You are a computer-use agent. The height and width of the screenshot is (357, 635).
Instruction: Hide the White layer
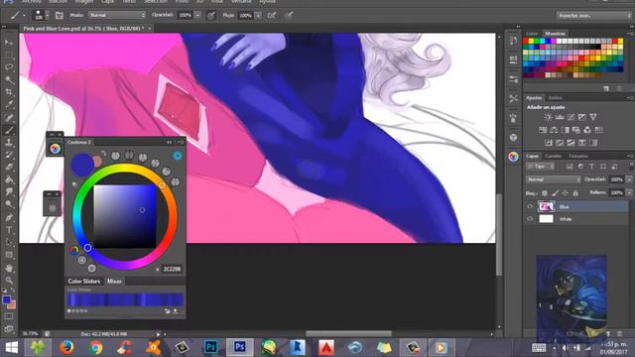tap(530, 219)
